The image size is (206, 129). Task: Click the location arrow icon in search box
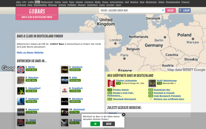tap(163, 10)
